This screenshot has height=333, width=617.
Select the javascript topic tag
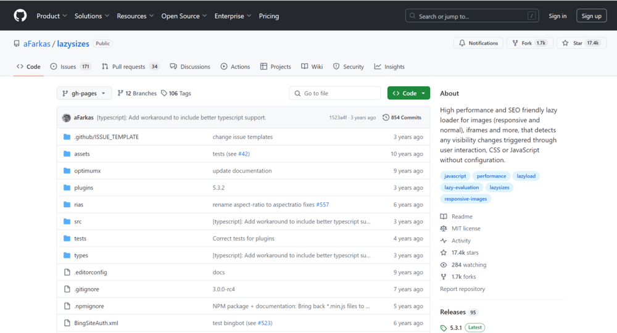coord(455,176)
